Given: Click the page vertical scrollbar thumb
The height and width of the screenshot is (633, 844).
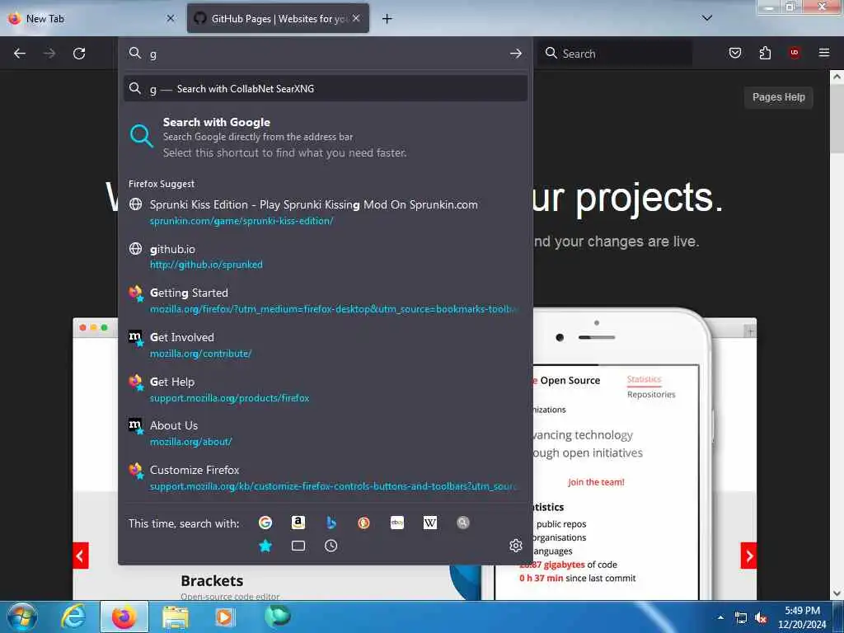Looking at the screenshot, I should (x=837, y=117).
